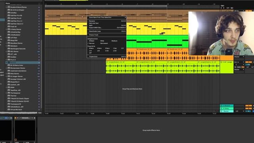Choose Triplet Grid menu entry
This screenshot has width=254, height=143.
[107, 56]
